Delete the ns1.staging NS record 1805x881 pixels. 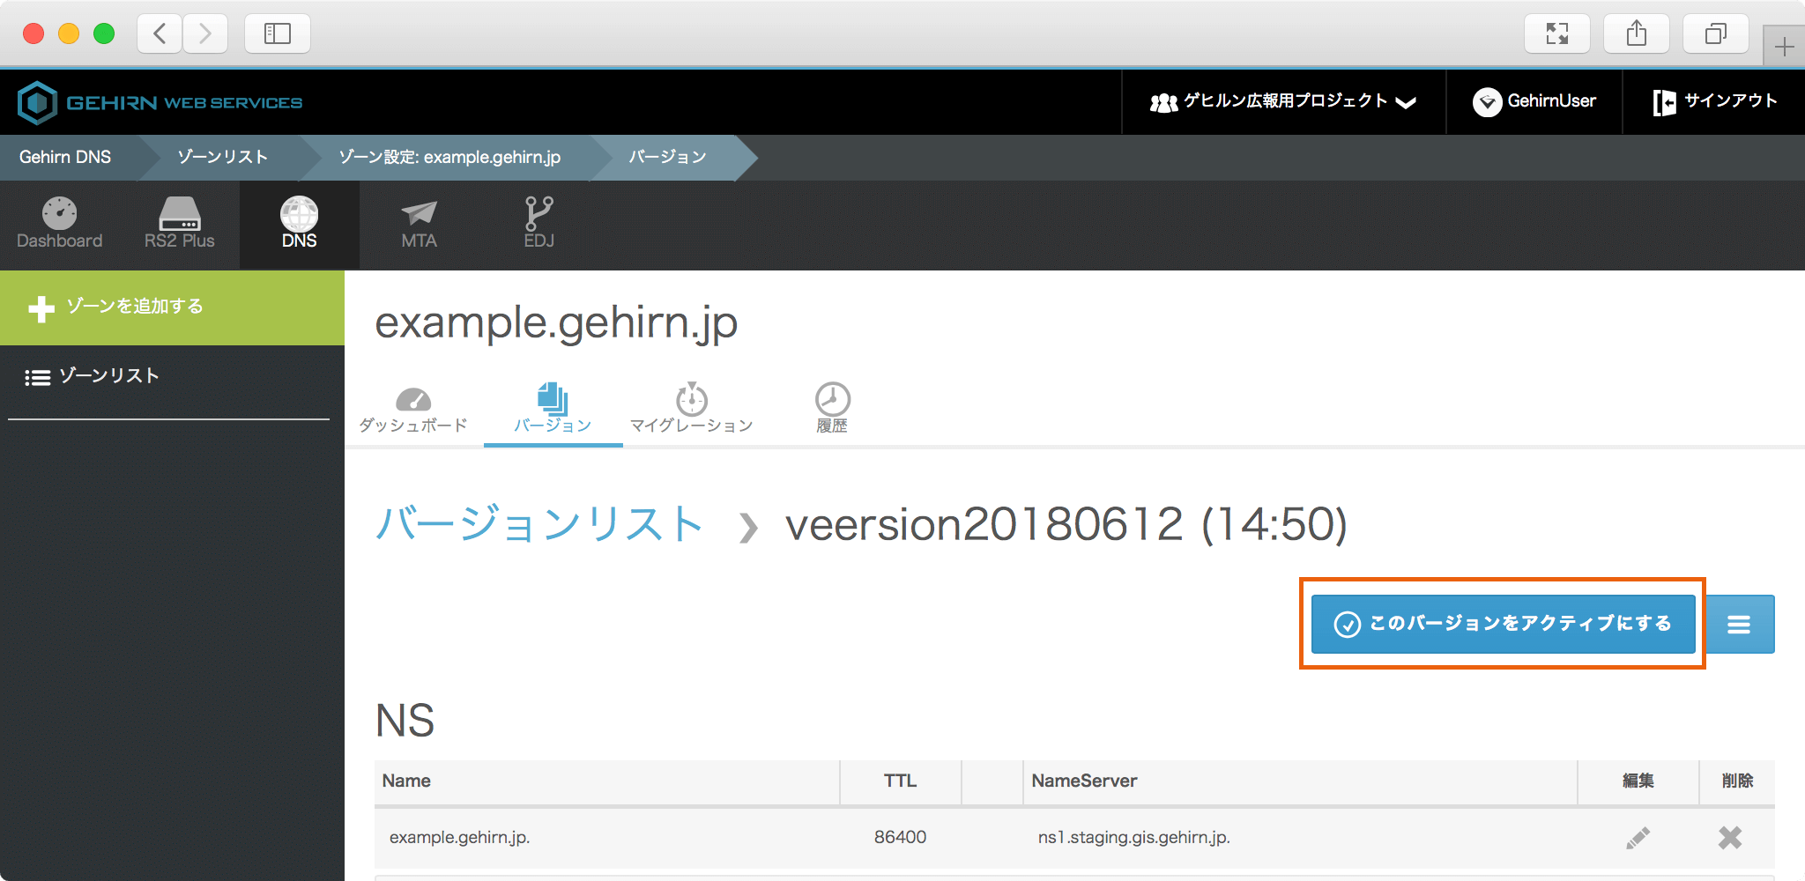(x=1729, y=838)
